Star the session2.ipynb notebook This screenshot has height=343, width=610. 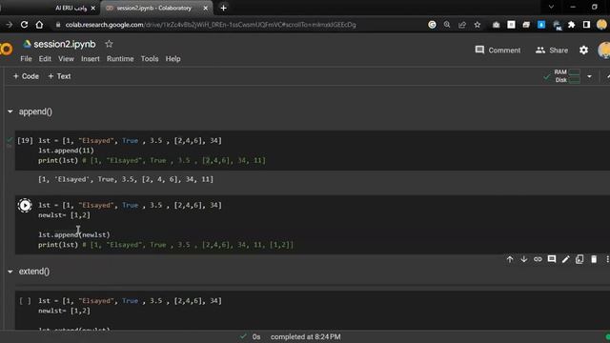109,44
